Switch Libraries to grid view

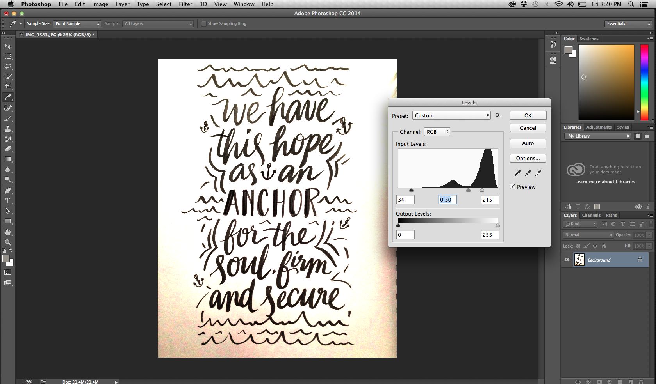[x=638, y=136]
